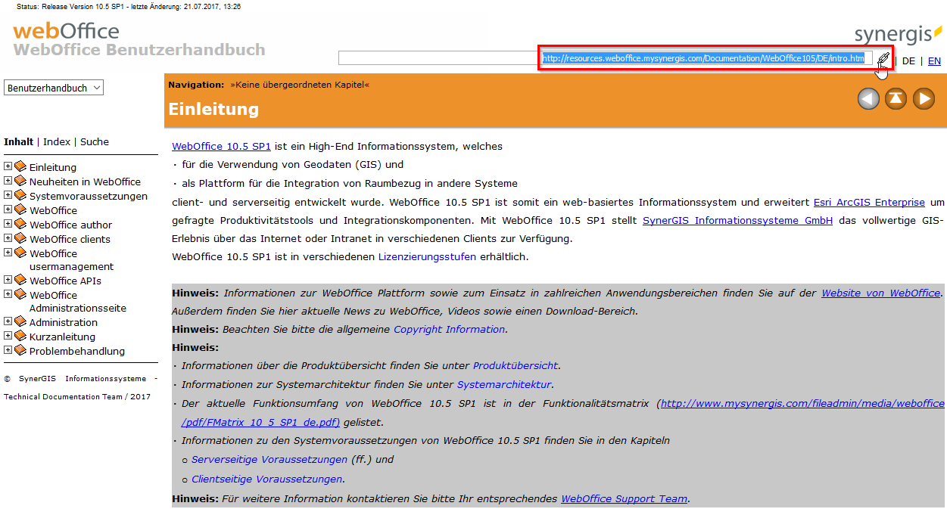This screenshot has height=512, width=947.
Task: Click the Neuheiten in WebOffice book icon
Action: [20, 182]
